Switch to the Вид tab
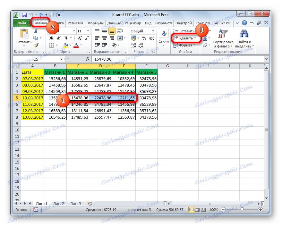 [x=148, y=23]
